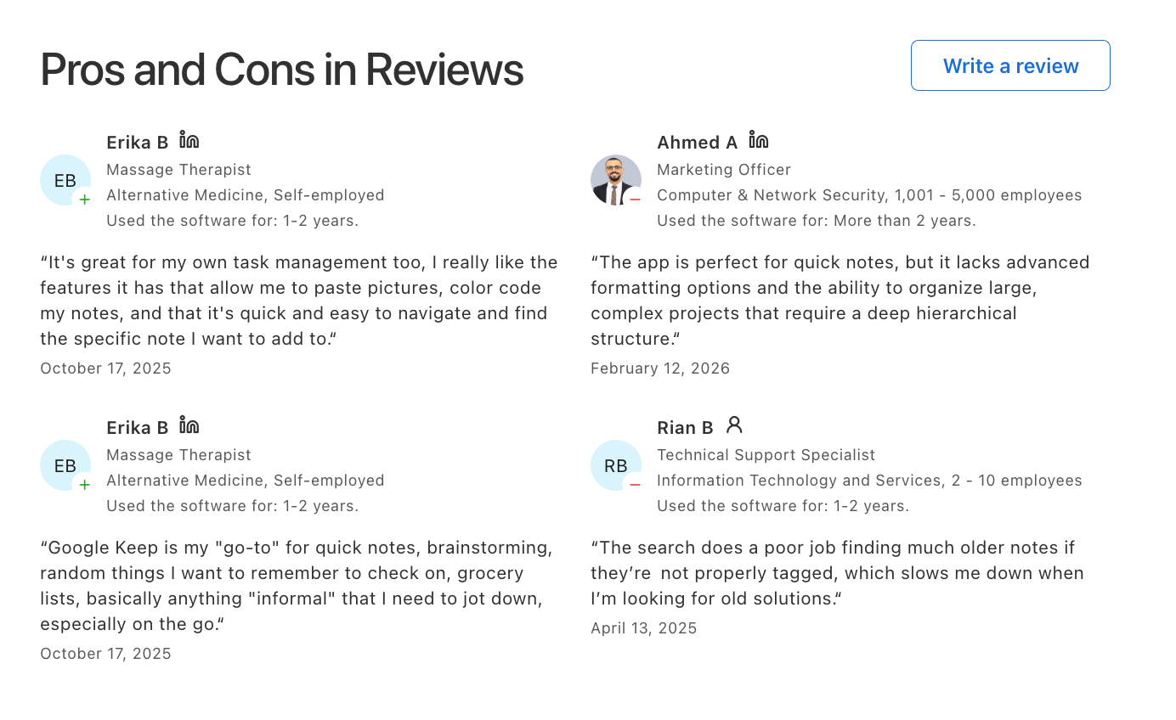This screenshot has height=720, width=1176.
Task: Click the green plus badge on Erika's top avatar
Action: click(x=85, y=200)
